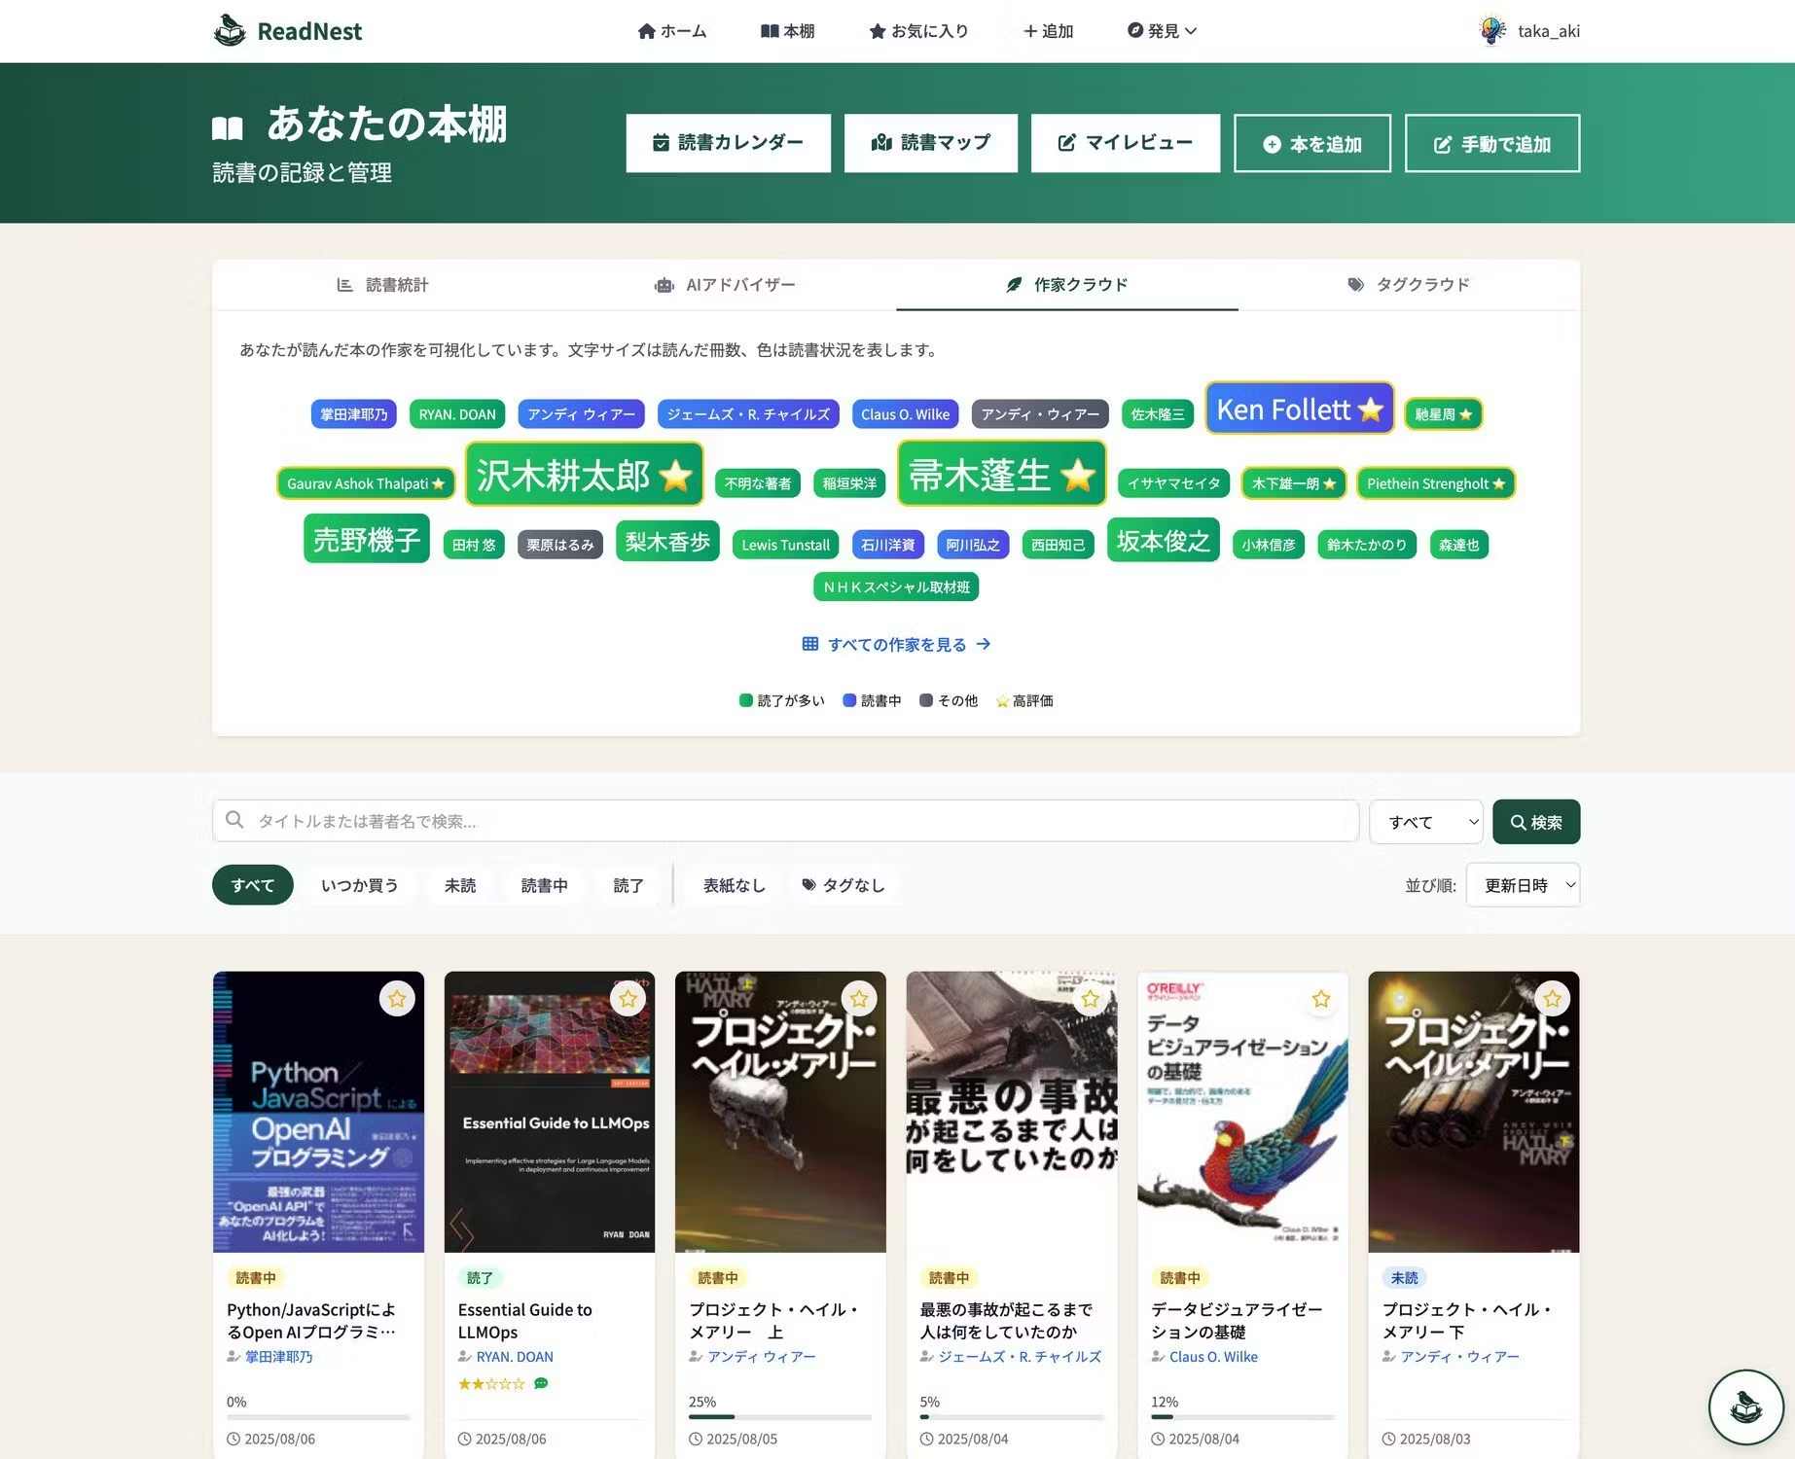
Task: Select the 未読 filter
Action: click(460, 885)
